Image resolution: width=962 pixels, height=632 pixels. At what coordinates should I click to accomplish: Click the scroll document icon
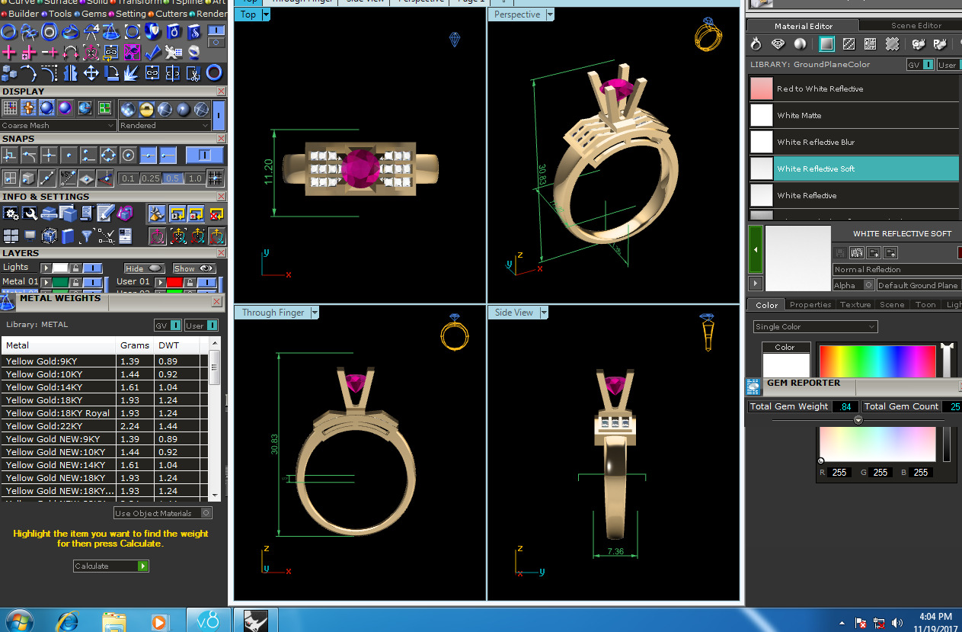pos(86,213)
